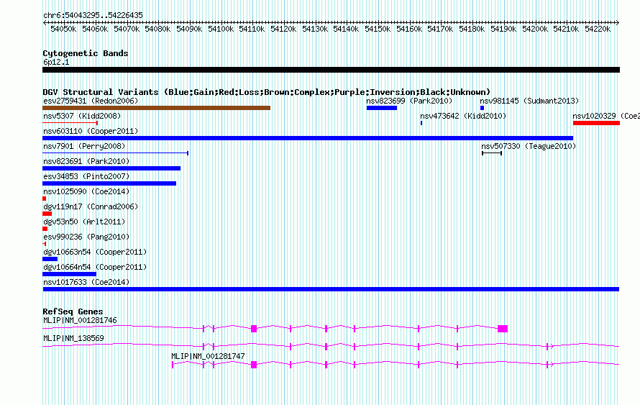640x405 pixels.
Task: Click the red nsv1020329 loss bar
Action: coord(596,123)
